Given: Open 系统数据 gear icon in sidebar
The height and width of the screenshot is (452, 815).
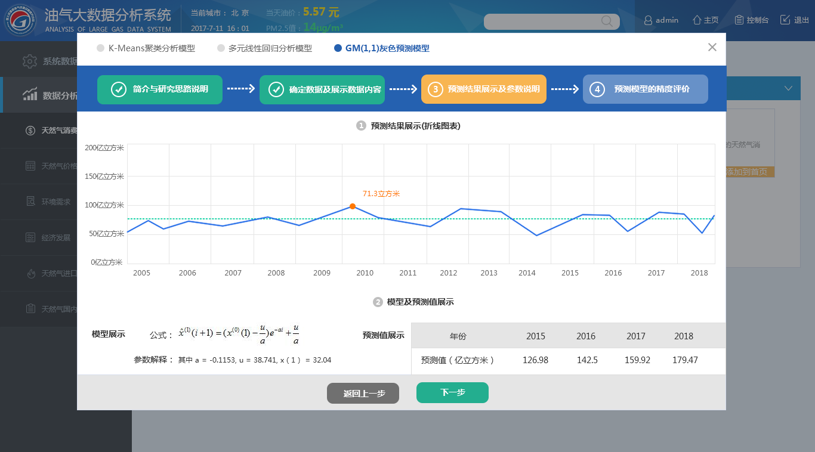Looking at the screenshot, I should point(30,61).
